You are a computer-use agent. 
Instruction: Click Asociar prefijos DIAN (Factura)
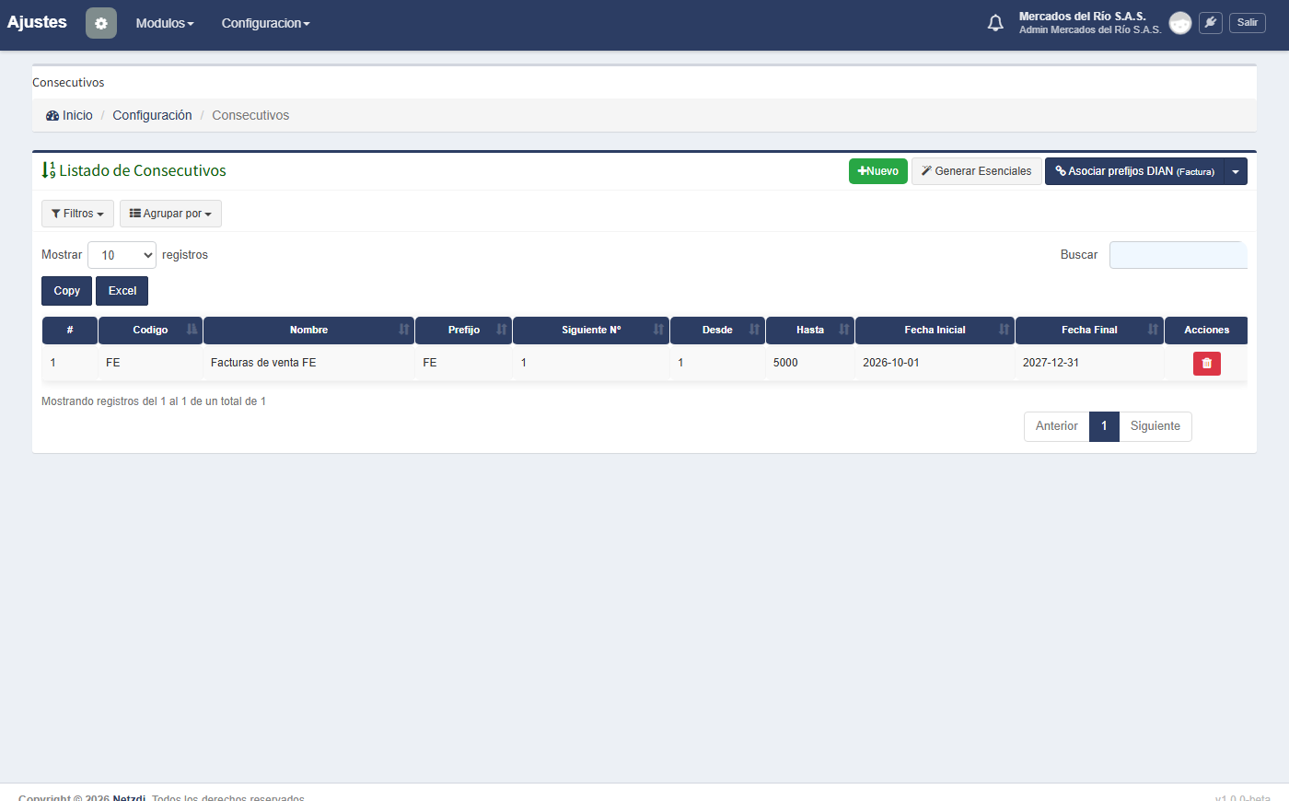(x=1134, y=171)
